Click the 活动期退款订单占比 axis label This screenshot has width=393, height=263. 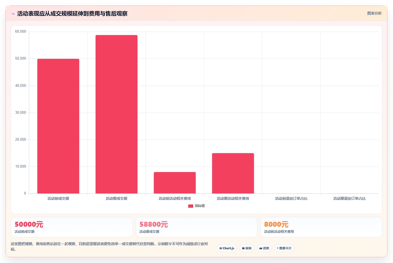[x=349, y=198]
